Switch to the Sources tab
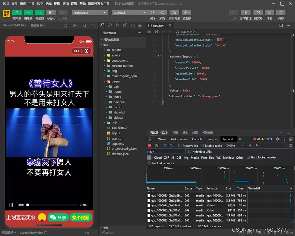295x236 pixels. click(213, 139)
